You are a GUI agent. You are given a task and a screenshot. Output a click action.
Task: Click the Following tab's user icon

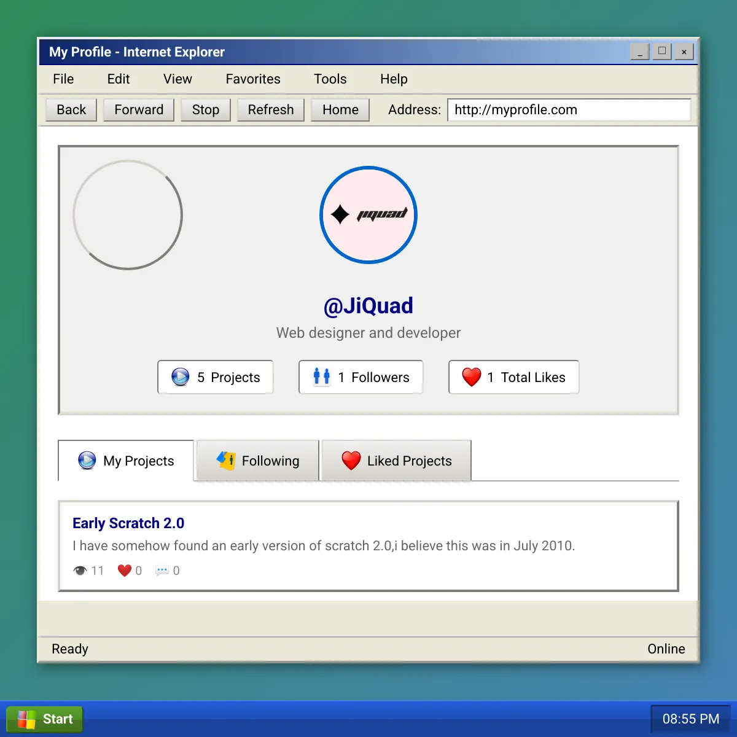[x=225, y=460]
